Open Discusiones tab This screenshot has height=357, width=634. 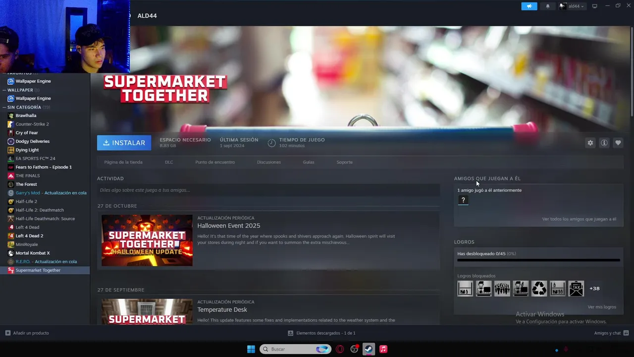click(x=269, y=162)
